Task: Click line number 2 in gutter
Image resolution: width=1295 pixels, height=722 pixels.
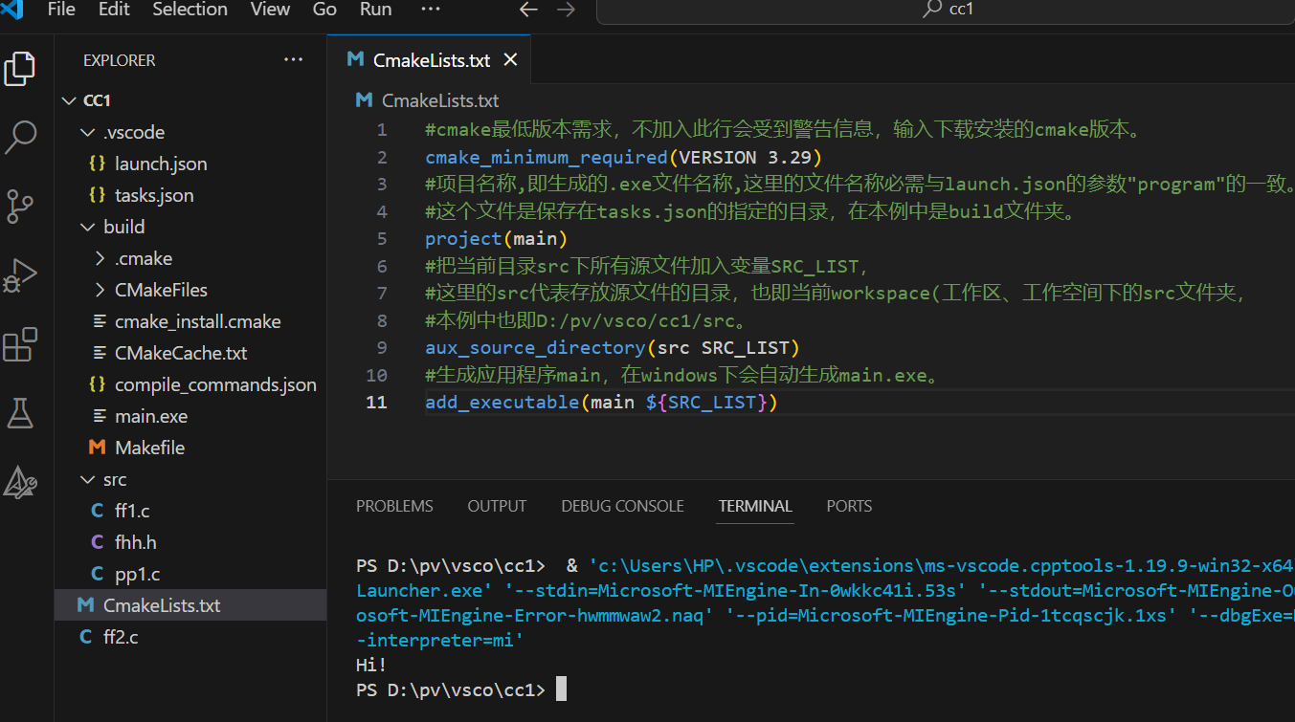Action: click(382, 157)
